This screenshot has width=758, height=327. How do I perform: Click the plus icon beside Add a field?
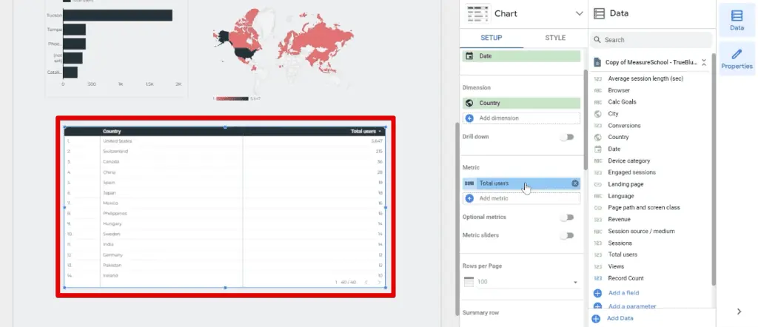pos(597,293)
